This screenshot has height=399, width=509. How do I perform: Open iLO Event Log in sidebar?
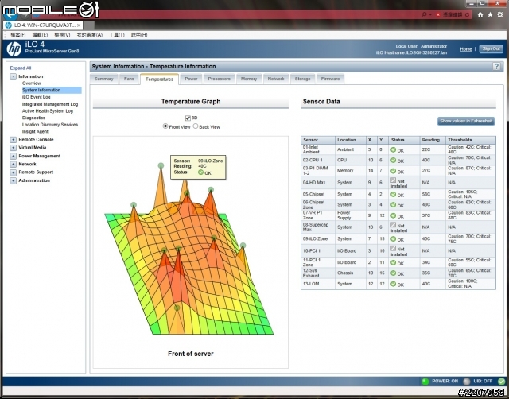(36, 97)
